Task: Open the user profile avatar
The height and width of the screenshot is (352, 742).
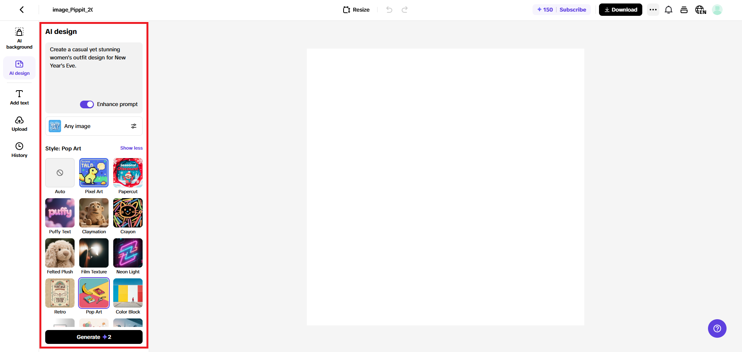Action: (717, 10)
